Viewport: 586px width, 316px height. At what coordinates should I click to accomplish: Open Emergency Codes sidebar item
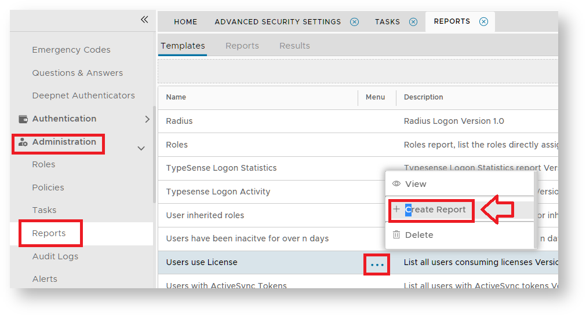pos(71,50)
